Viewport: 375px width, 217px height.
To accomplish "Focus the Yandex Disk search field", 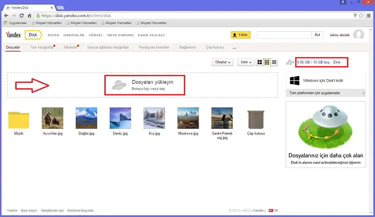I will point(284,35).
